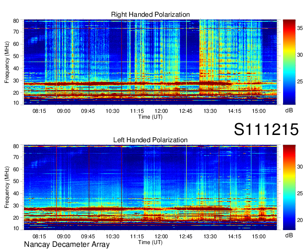Select the S111215 observation label
Image resolution: width=308 pixels, height=250 pixels.
(266, 129)
